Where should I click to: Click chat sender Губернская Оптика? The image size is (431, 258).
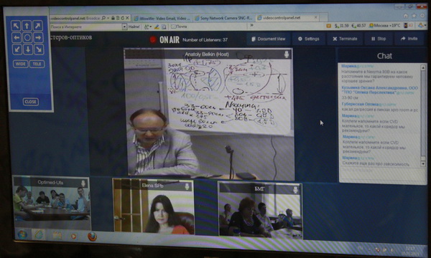tap(360, 104)
